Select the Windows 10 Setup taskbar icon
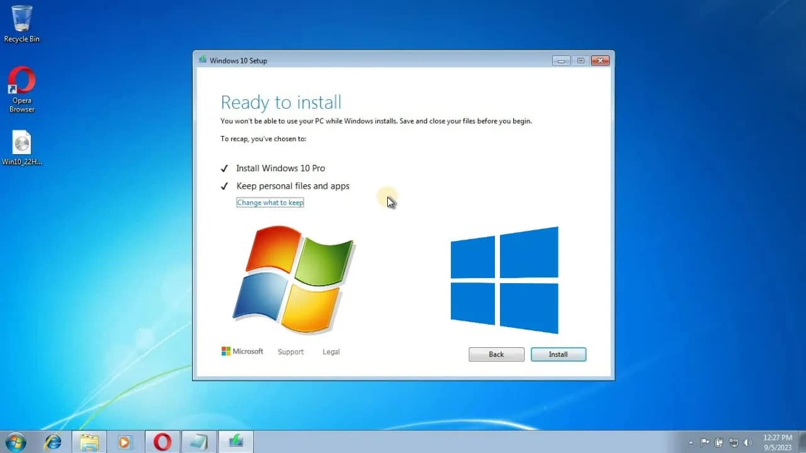Image resolution: width=806 pixels, height=453 pixels. coord(235,442)
